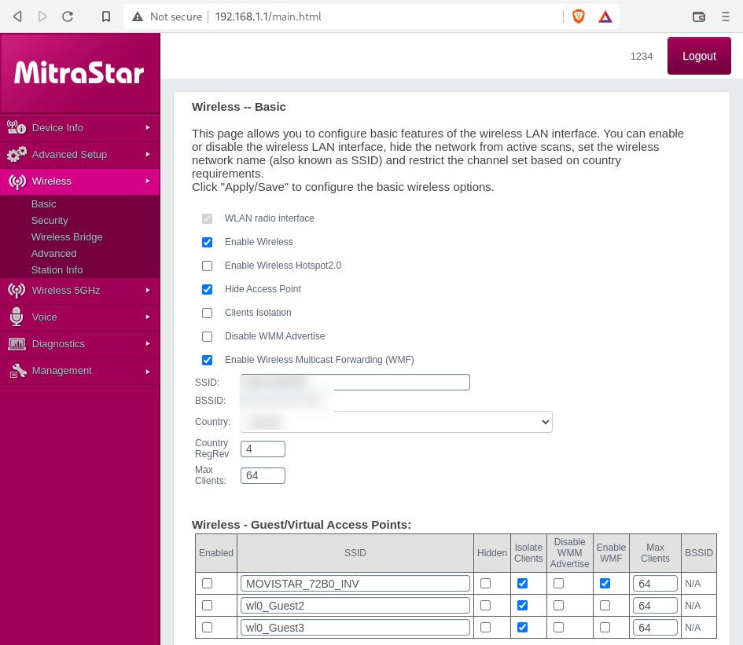Click the Brave Rewards triangle icon
The width and height of the screenshot is (743, 645).
pos(605,16)
